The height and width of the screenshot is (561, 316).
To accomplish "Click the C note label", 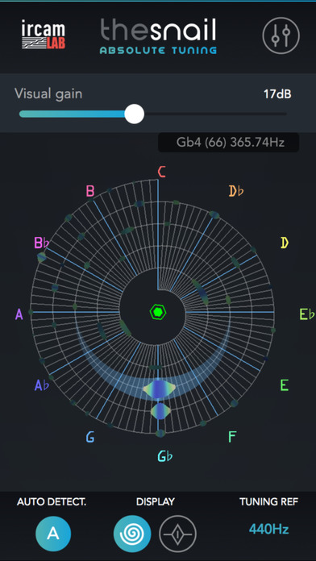I will click(162, 172).
